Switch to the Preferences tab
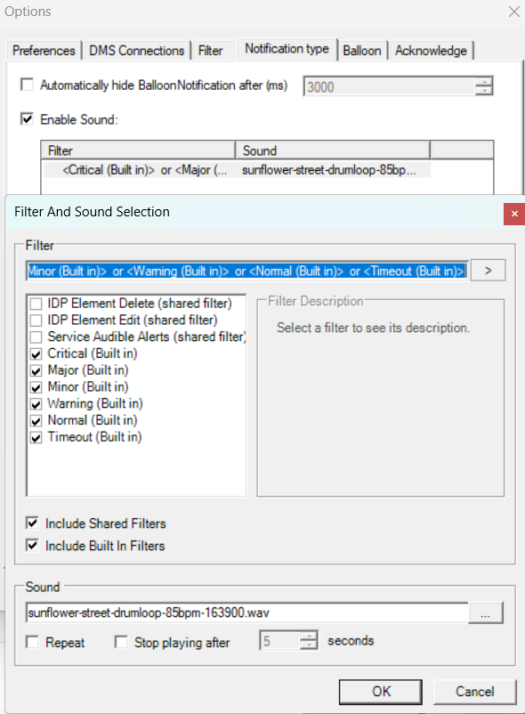This screenshot has width=525, height=714. pos(44,51)
